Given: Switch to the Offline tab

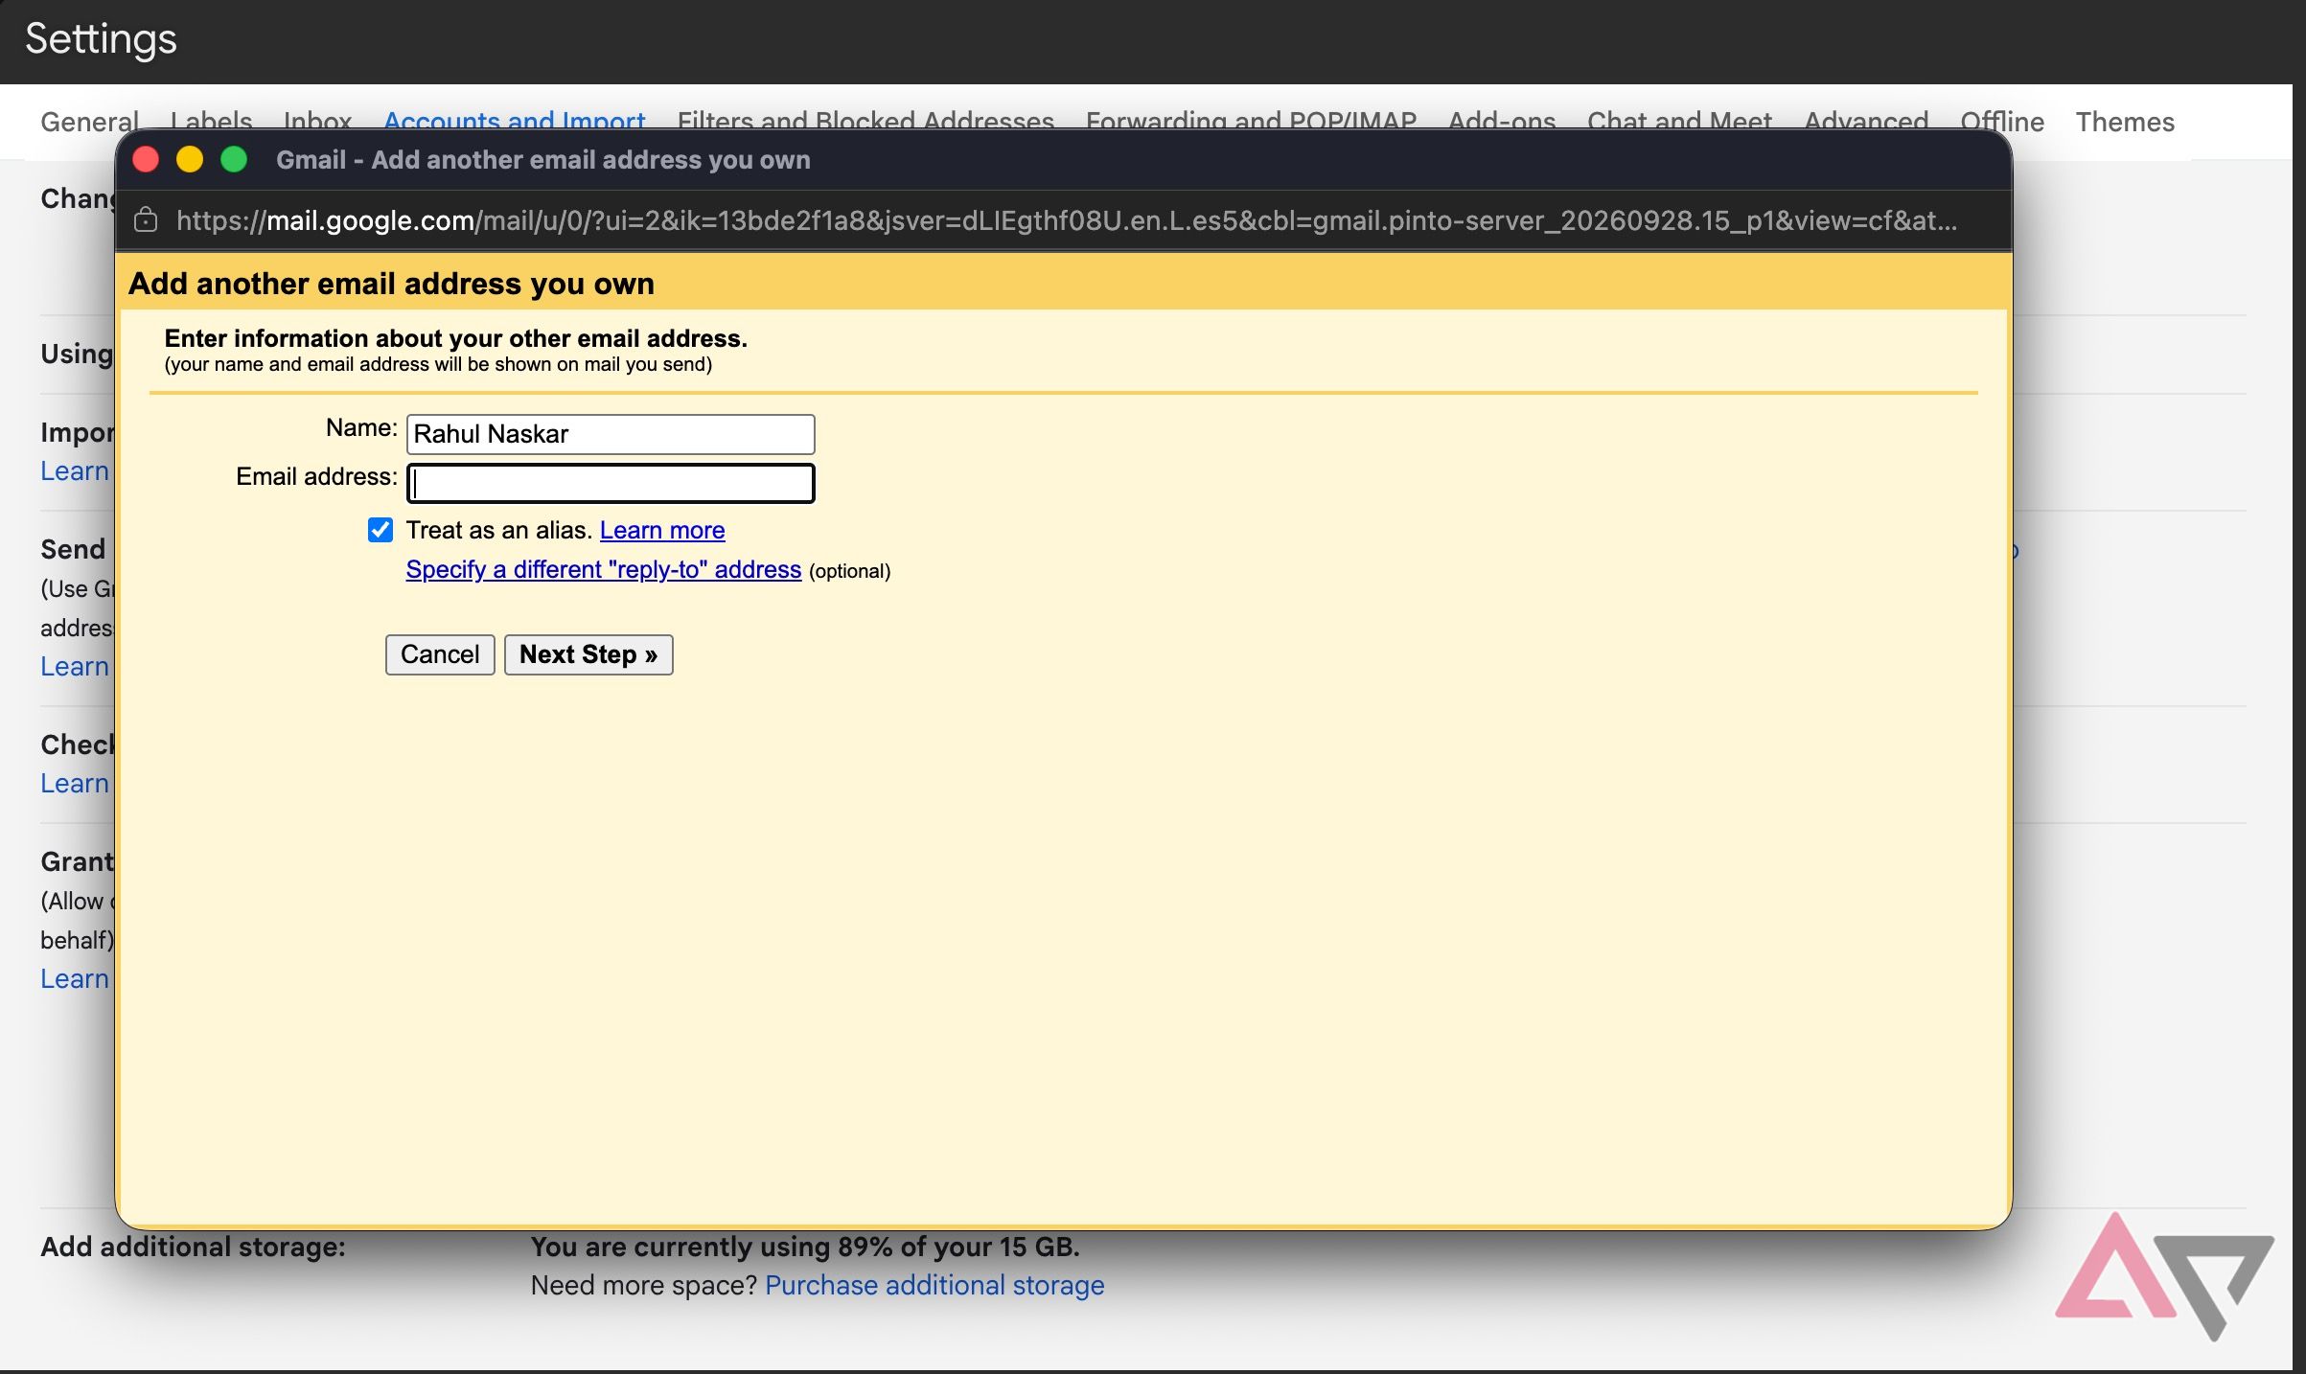Looking at the screenshot, I should (2002, 122).
